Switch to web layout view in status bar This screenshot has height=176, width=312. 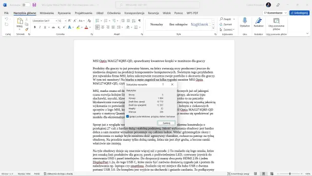[272, 174]
